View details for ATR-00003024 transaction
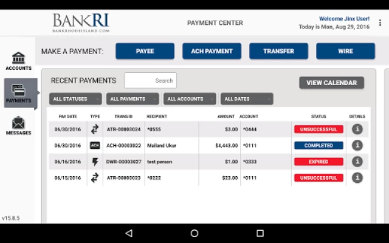Image resolution: width=389 pixels, height=243 pixels. 357,129
